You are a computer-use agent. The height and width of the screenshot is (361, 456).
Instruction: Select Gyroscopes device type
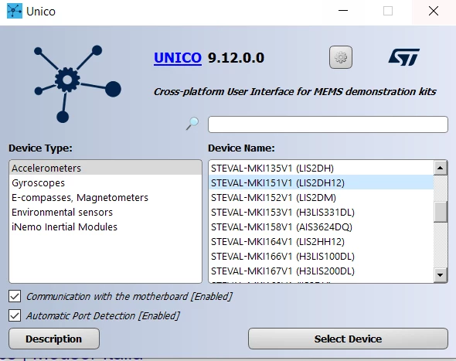coord(105,182)
